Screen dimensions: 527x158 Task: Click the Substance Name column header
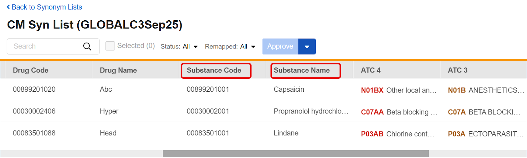point(302,70)
